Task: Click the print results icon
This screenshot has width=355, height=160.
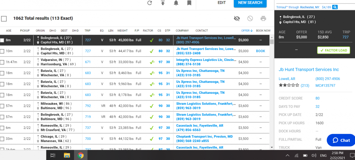Action: coord(263,18)
